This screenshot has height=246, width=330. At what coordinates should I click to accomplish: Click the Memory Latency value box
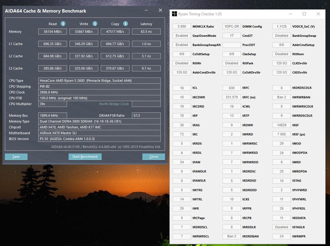146,32
